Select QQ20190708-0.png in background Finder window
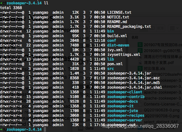The image size is (182, 132). 162,116
